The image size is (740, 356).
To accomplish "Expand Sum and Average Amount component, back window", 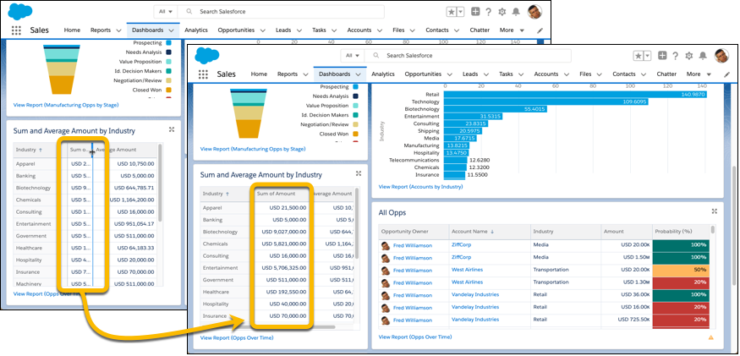I will [172, 129].
